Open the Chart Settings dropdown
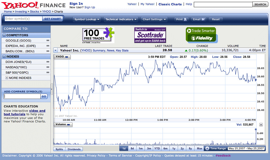The width and height of the screenshot is (270, 160). (154, 19)
